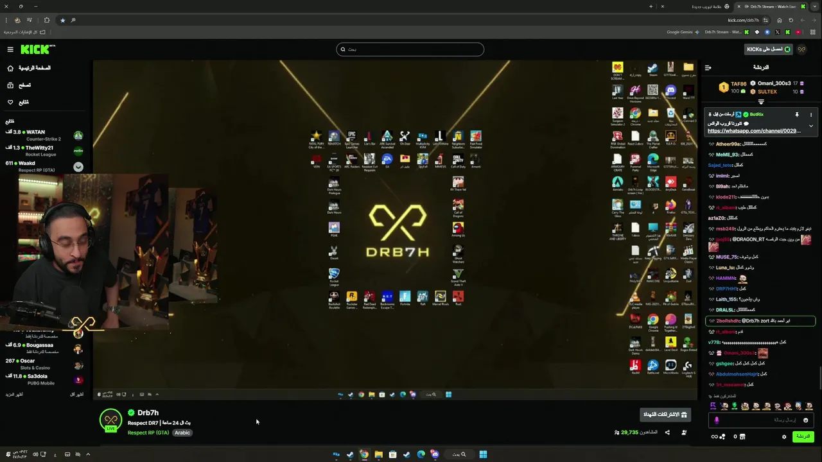Image resolution: width=822 pixels, height=462 pixels.
Task: Open TheWitty21 channel in sidebar
Action: coord(44,151)
